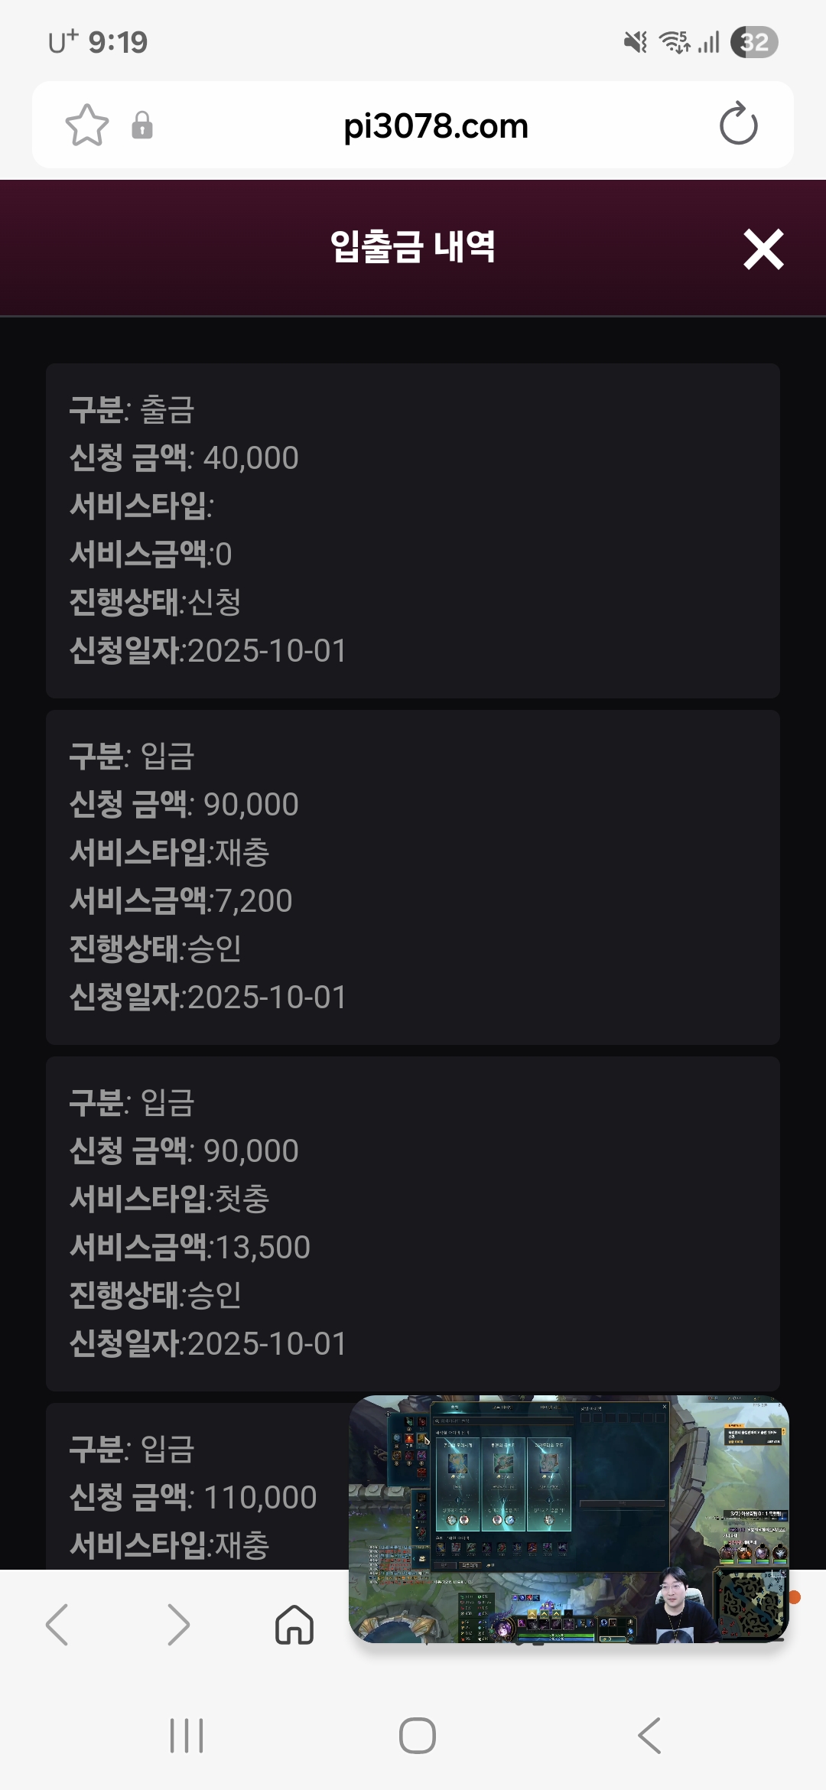The width and height of the screenshot is (826, 1790).
Task: Tap the battery level indicator
Action: 754,42
